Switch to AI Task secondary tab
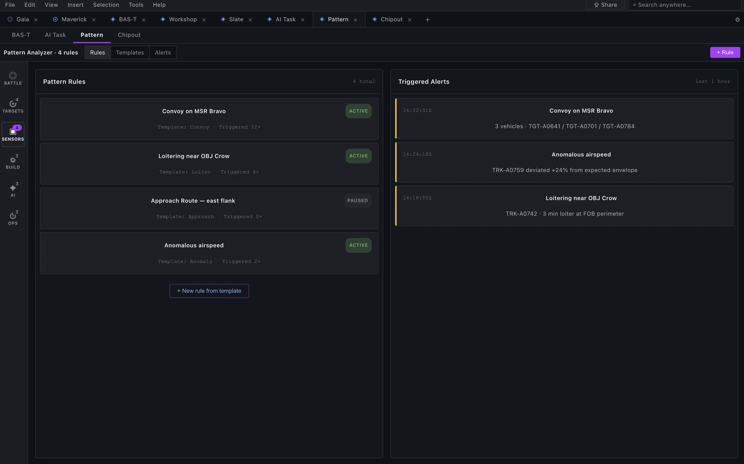This screenshot has width=744, height=464. tap(55, 35)
